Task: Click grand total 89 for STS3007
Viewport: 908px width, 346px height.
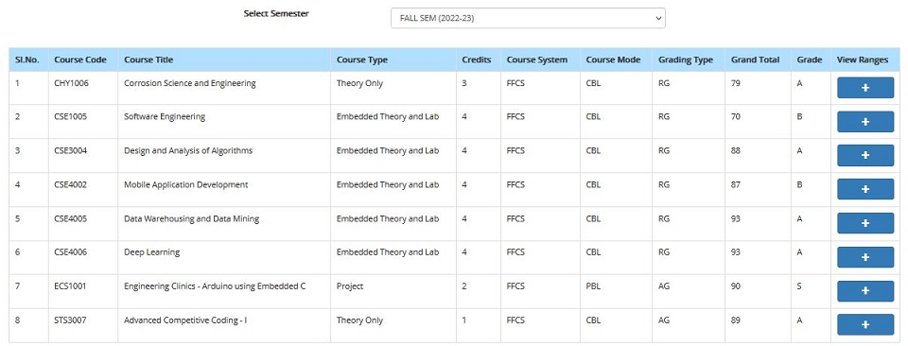Action: click(736, 320)
